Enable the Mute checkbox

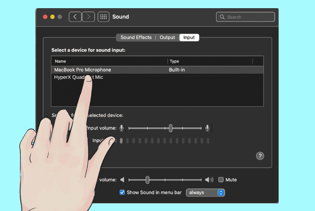click(221, 180)
